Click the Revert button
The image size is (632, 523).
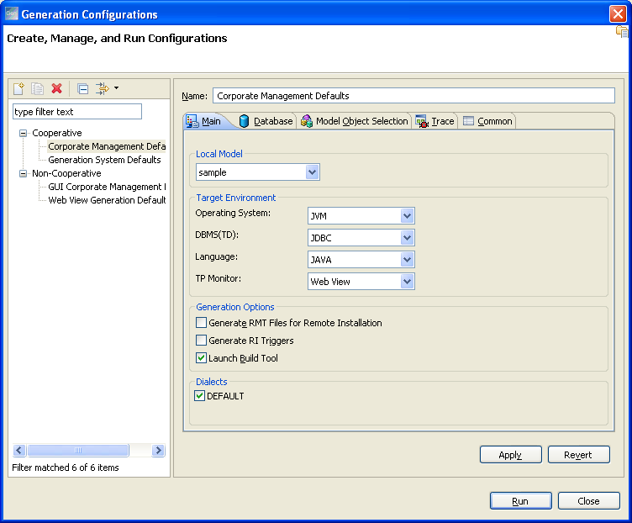point(579,455)
